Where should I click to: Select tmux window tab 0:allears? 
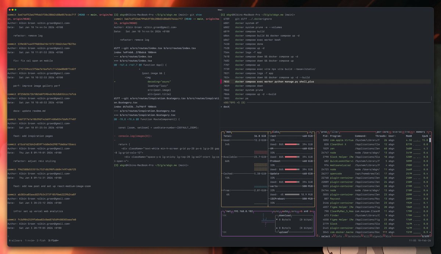[16, 240]
